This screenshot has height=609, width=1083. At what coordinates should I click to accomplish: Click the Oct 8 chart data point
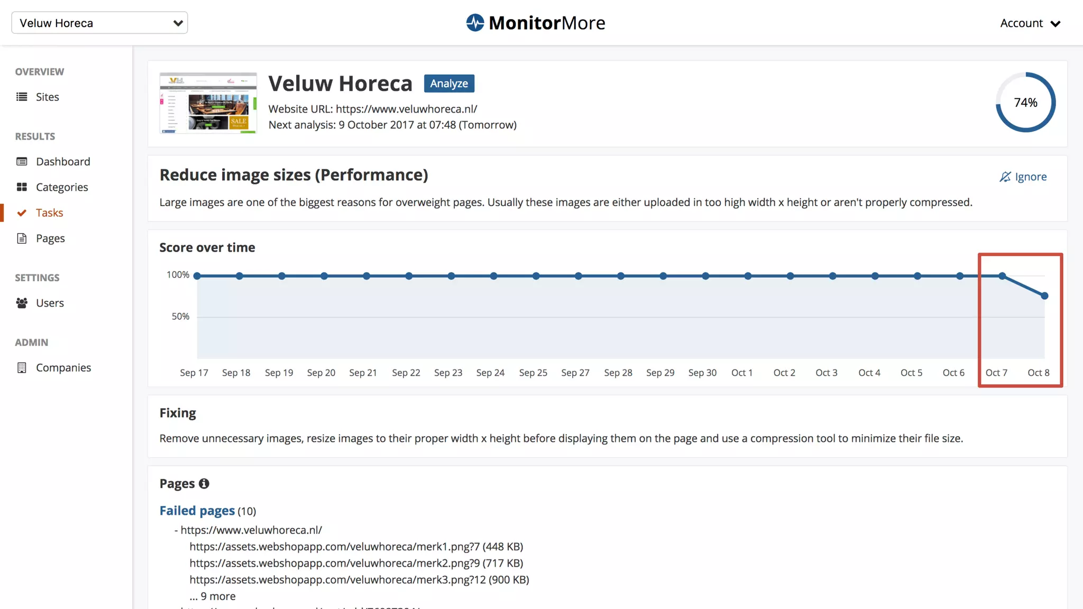tap(1044, 296)
